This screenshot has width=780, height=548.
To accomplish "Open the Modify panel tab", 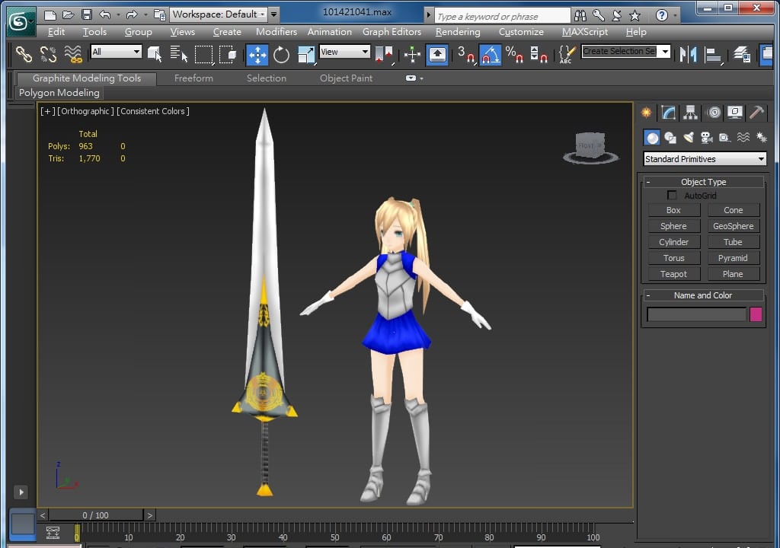I will point(669,113).
